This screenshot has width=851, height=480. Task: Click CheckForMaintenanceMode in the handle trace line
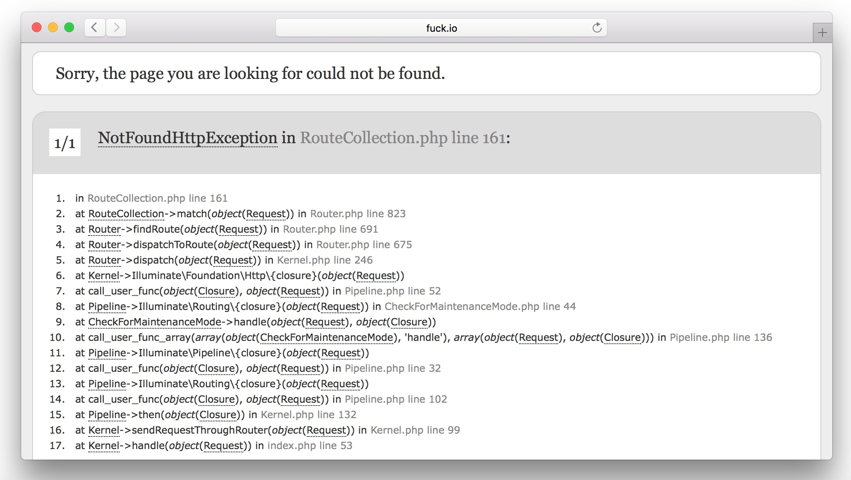pyautogui.click(x=155, y=322)
